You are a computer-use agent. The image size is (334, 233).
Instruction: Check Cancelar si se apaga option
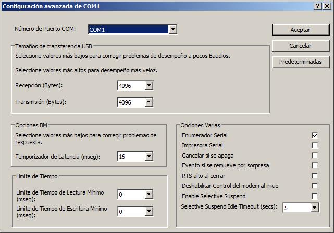(315, 156)
